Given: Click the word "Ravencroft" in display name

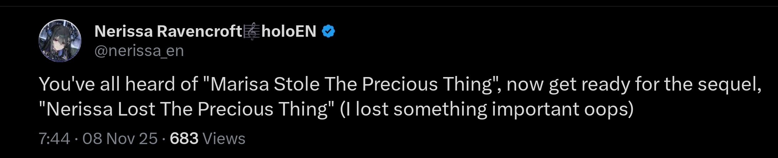Looking at the screenshot, I should [x=199, y=32].
